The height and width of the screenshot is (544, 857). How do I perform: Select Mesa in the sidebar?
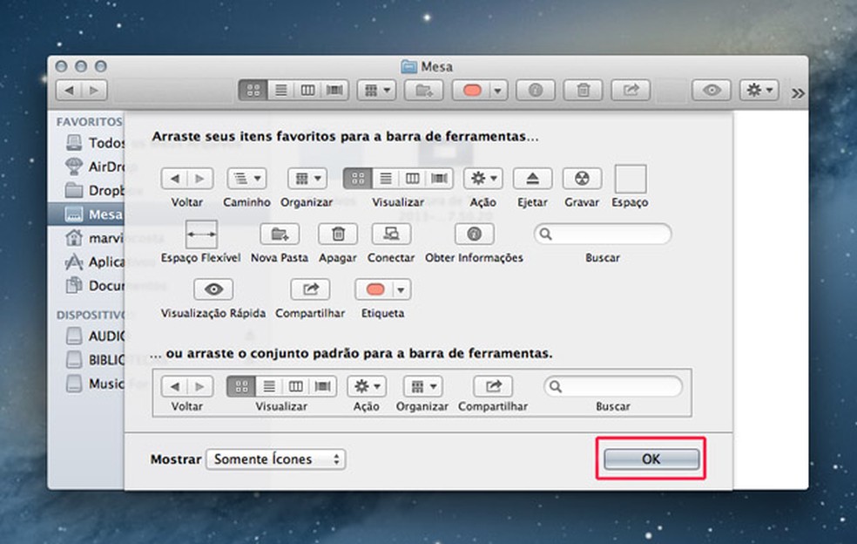(x=86, y=214)
